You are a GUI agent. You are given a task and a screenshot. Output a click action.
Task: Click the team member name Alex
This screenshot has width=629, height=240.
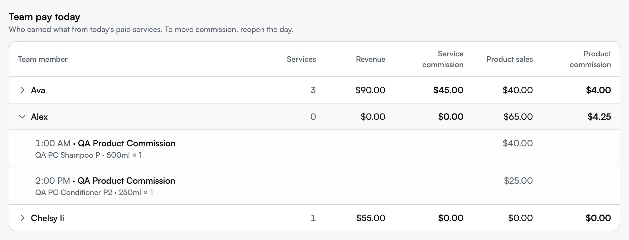pos(39,117)
